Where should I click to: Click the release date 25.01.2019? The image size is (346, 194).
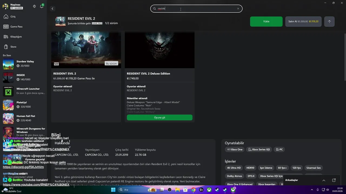[x=122, y=155]
